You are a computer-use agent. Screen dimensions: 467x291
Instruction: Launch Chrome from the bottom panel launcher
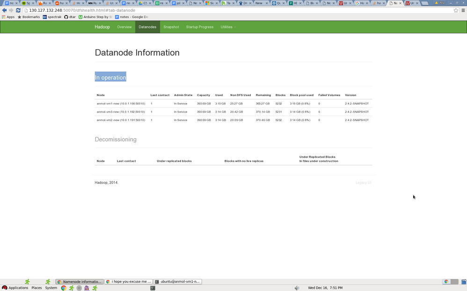[64, 288]
